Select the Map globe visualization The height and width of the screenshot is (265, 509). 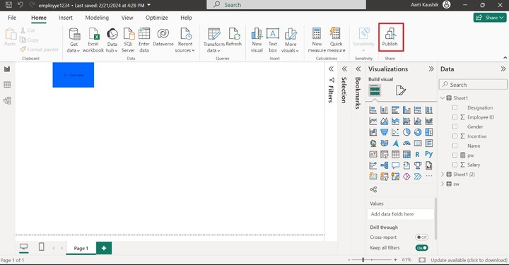pyautogui.click(x=373, y=143)
